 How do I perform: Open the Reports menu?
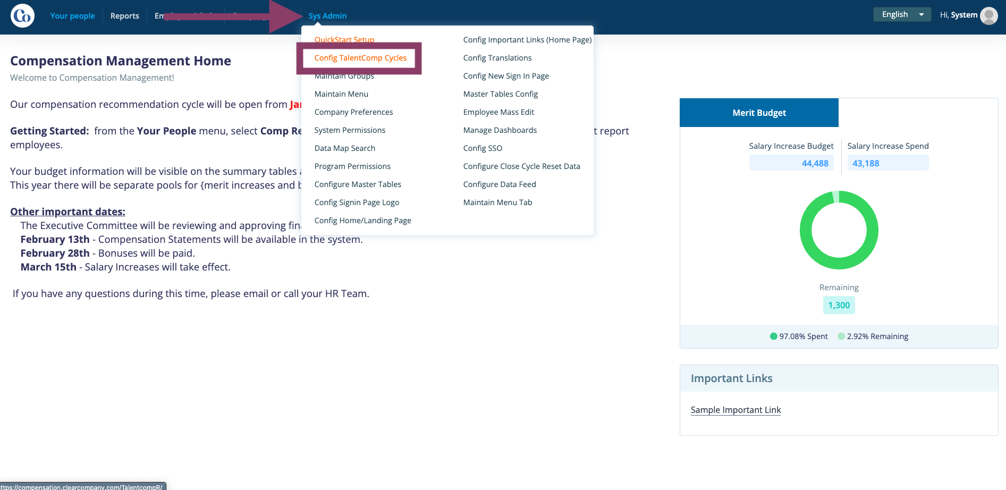click(125, 16)
